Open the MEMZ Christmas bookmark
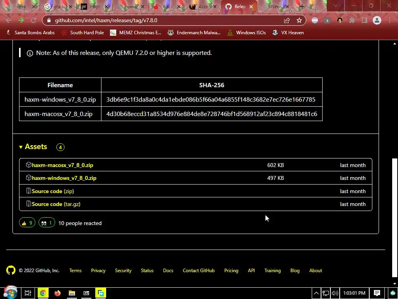This screenshot has width=398, height=299. 136,33
